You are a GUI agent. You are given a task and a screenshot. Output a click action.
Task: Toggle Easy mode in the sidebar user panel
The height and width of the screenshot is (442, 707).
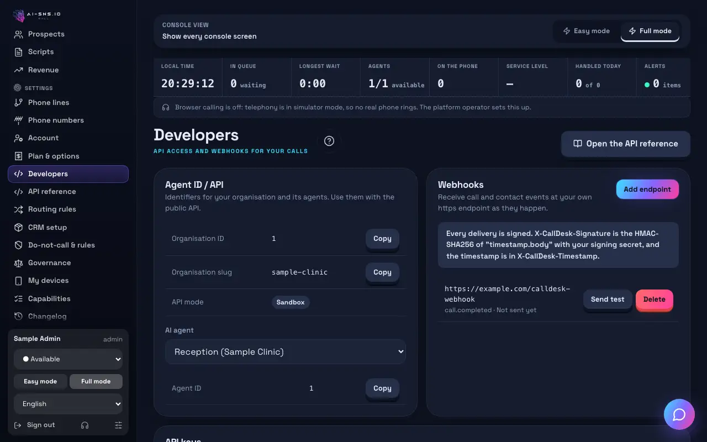point(40,381)
